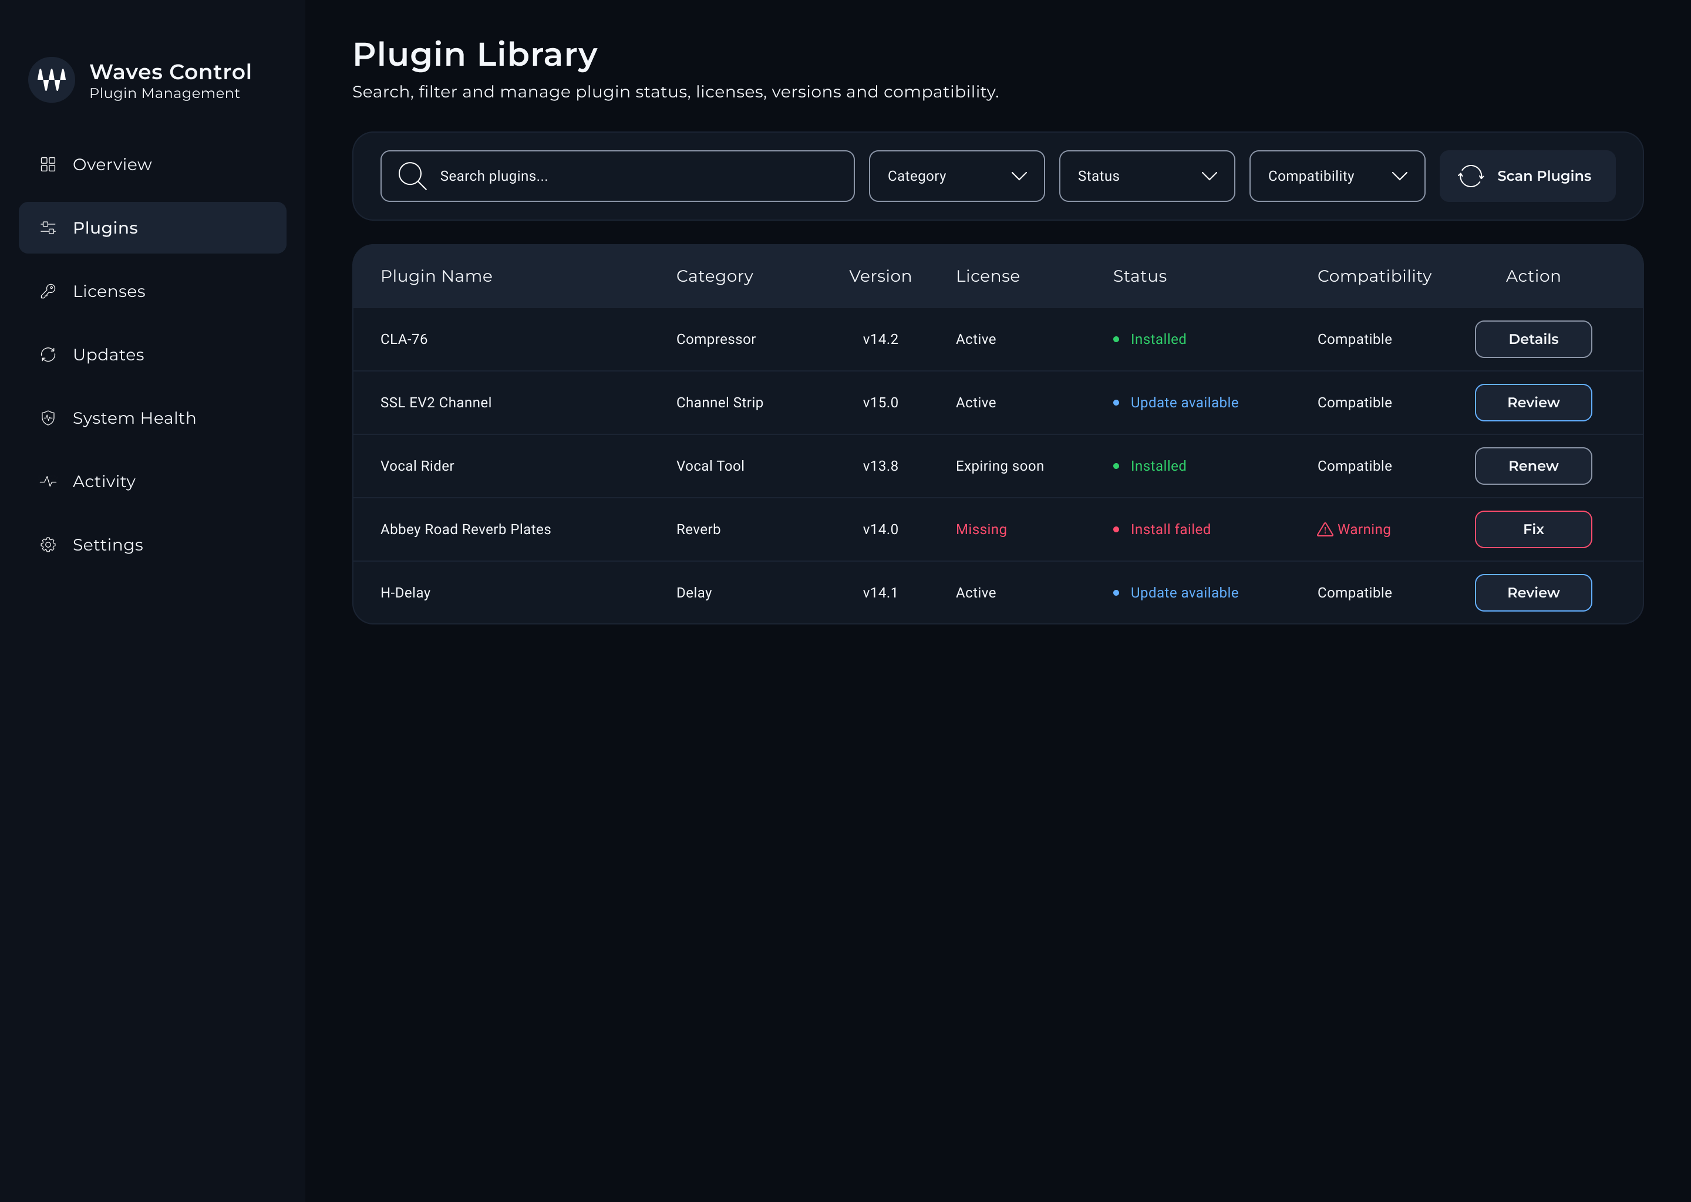Click the Licenses key icon
The image size is (1691, 1202).
[x=48, y=292]
